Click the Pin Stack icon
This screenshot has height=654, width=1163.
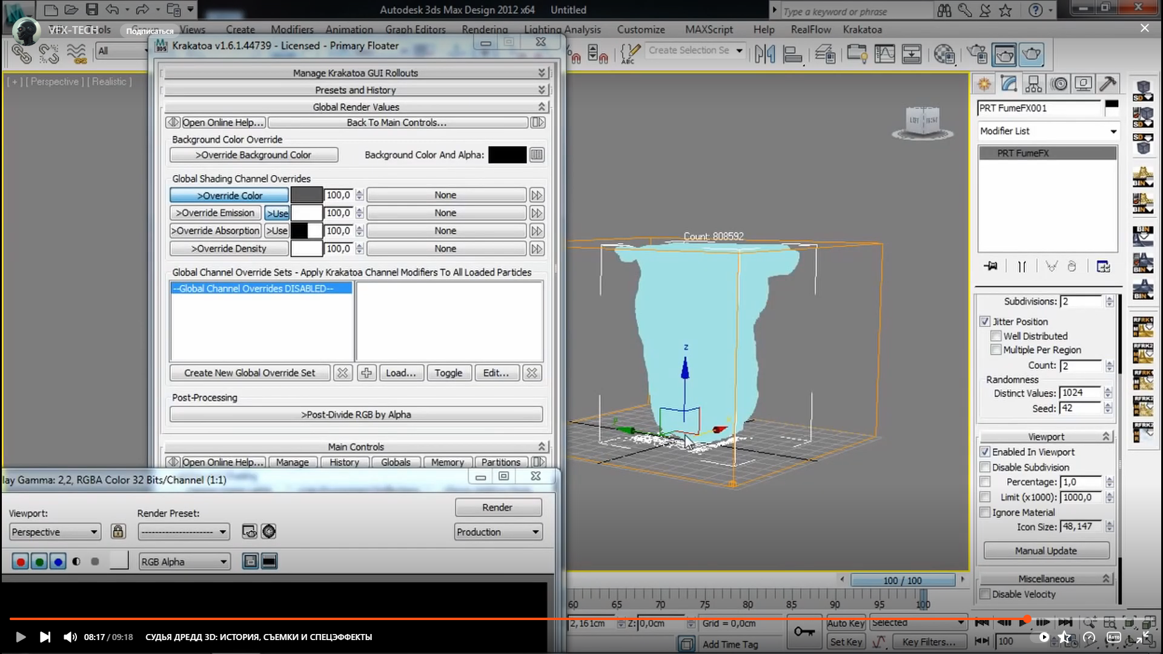point(991,266)
